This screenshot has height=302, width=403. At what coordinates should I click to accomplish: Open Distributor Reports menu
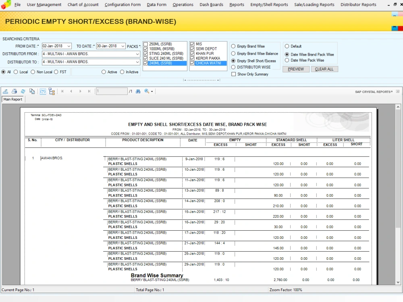point(358,4)
